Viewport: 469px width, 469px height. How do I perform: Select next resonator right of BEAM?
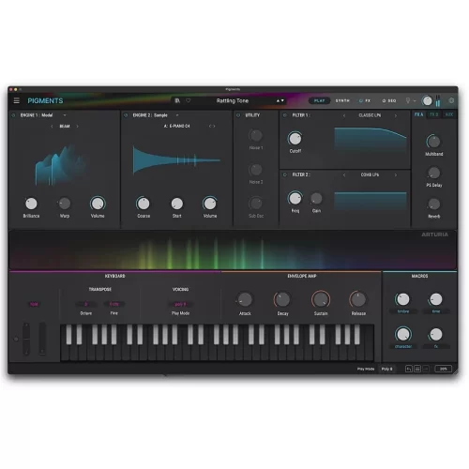[77, 127]
